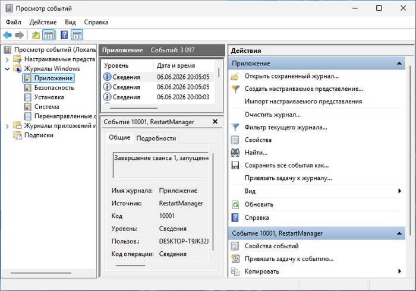The image size is (416, 291).
Task: Open the Вид menu in the menu bar
Action: click(70, 22)
